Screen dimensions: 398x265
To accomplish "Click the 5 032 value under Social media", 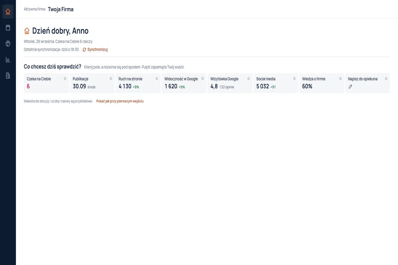I will [x=263, y=86].
